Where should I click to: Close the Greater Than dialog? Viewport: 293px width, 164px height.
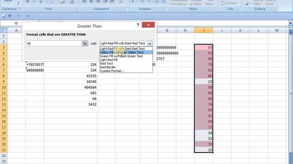tap(148, 25)
